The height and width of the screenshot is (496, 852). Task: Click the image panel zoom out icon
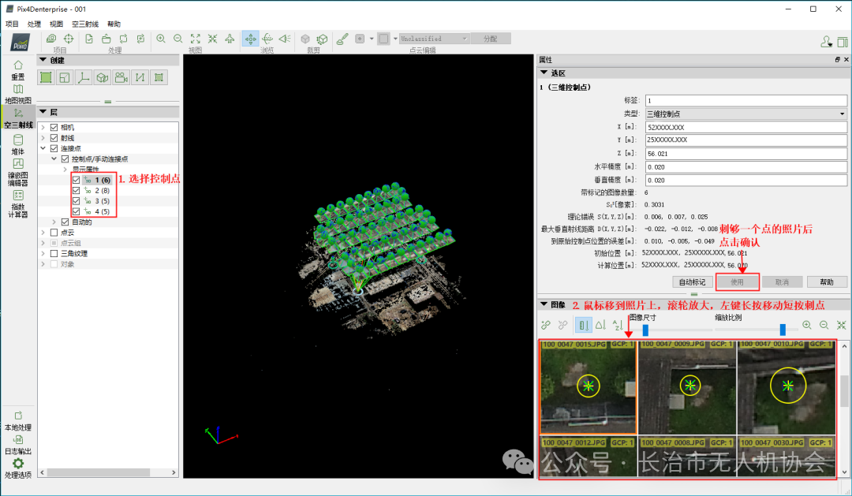coord(824,325)
